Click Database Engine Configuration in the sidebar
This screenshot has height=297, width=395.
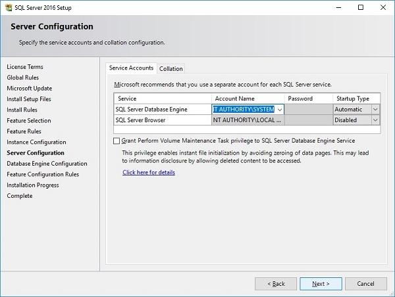(47, 164)
